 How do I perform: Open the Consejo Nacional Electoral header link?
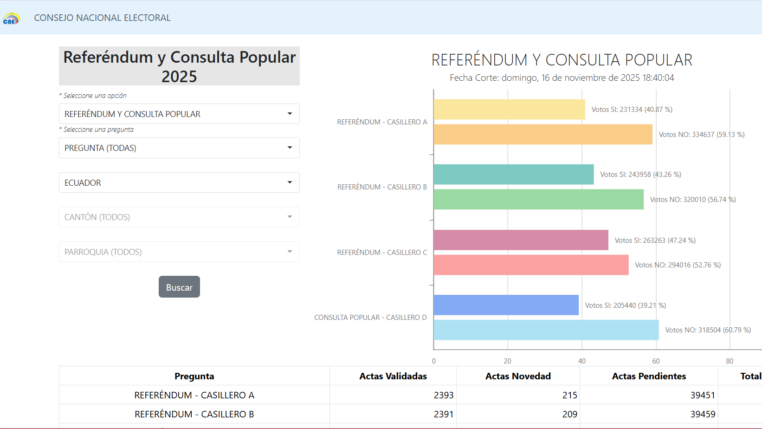click(102, 18)
